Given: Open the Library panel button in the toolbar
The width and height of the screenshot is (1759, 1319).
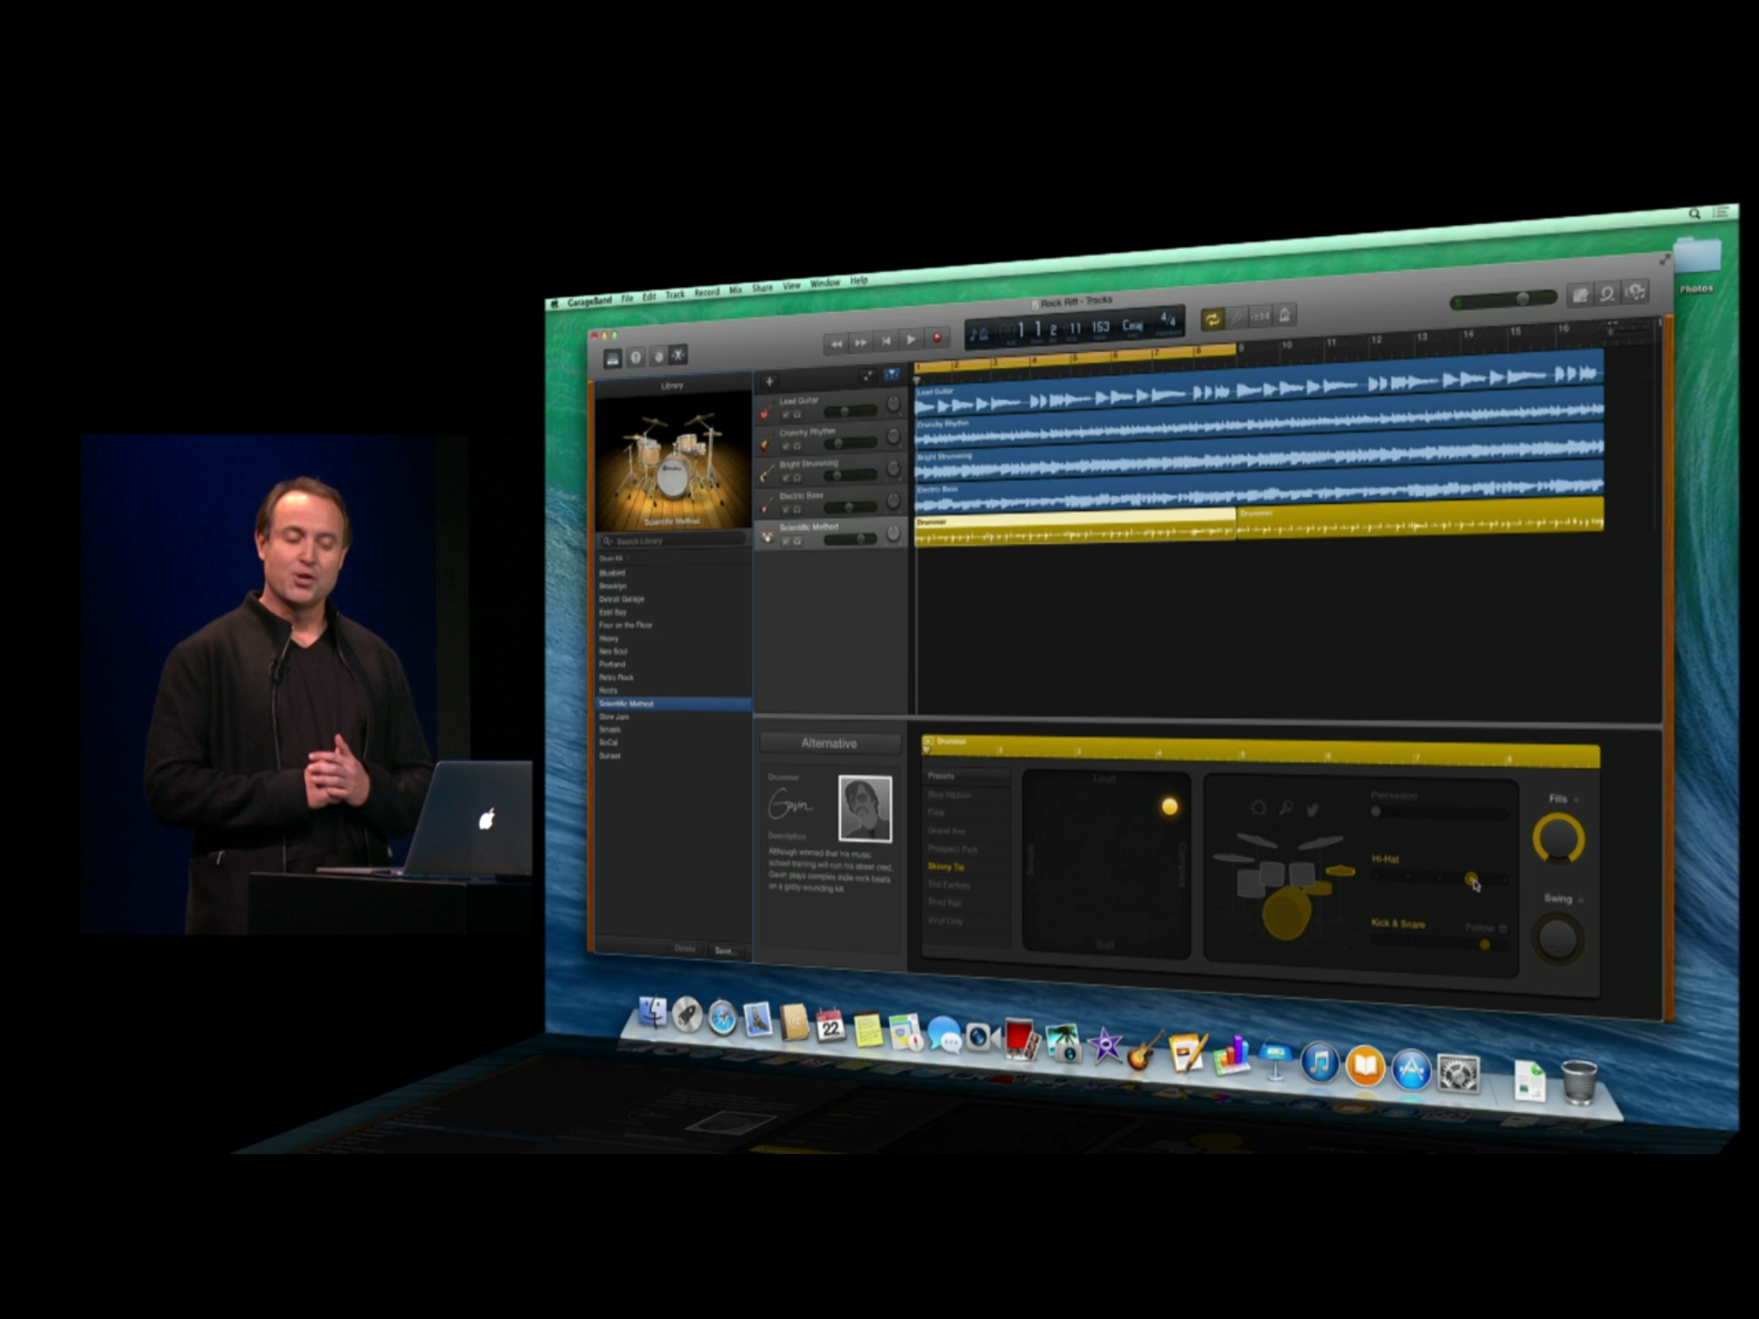Looking at the screenshot, I should coord(612,358).
